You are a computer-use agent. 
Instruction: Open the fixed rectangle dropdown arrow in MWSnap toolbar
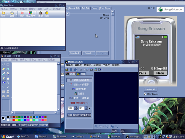tap(84, 70)
